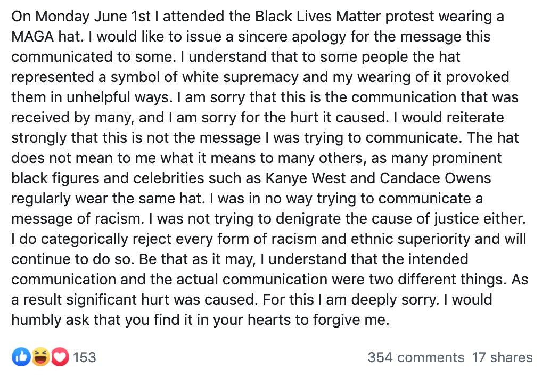Open the 153 reactions count list

(x=84, y=357)
